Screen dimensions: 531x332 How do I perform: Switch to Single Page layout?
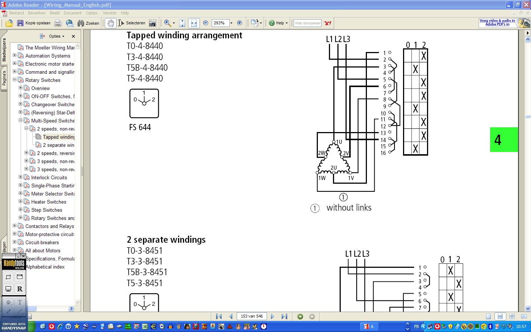click(488, 316)
